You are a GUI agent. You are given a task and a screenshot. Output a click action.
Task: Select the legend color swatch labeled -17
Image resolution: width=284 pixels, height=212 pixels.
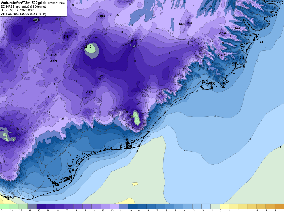69,206
